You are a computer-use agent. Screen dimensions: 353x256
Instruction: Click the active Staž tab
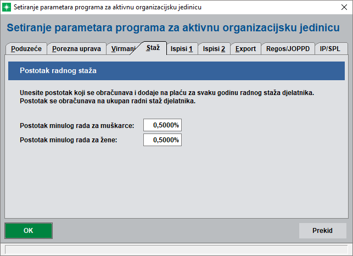click(x=153, y=48)
